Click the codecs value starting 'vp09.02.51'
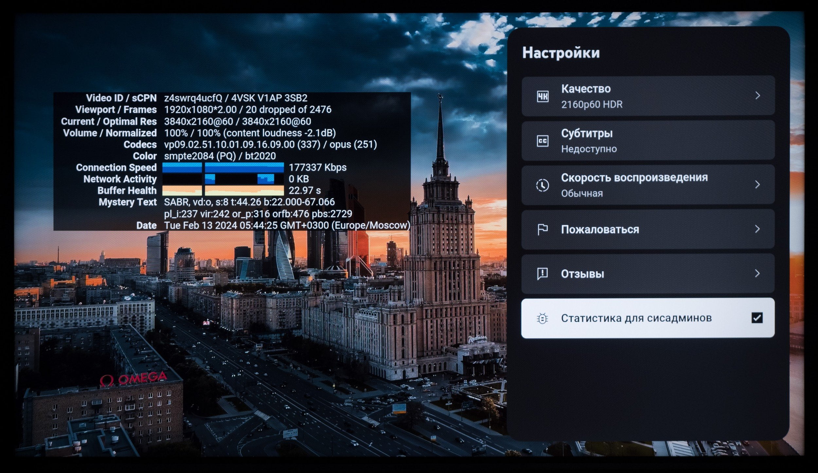818x473 pixels. pos(271,144)
